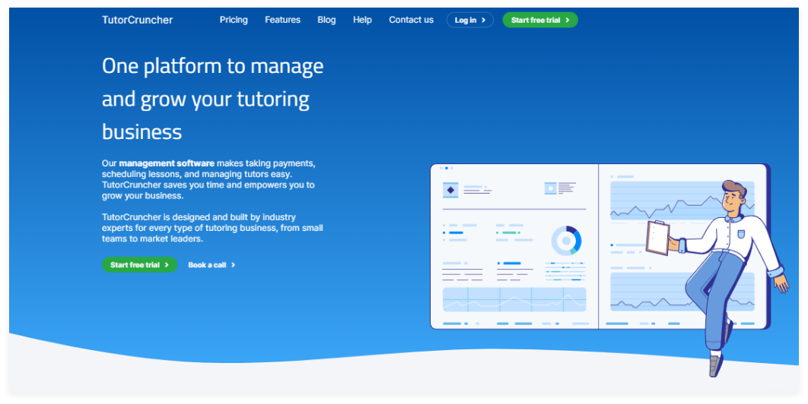
Task: Click the bold management software link
Action: pos(167,163)
